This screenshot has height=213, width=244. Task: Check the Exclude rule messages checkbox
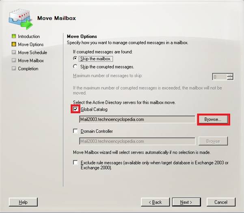[x=76, y=162]
